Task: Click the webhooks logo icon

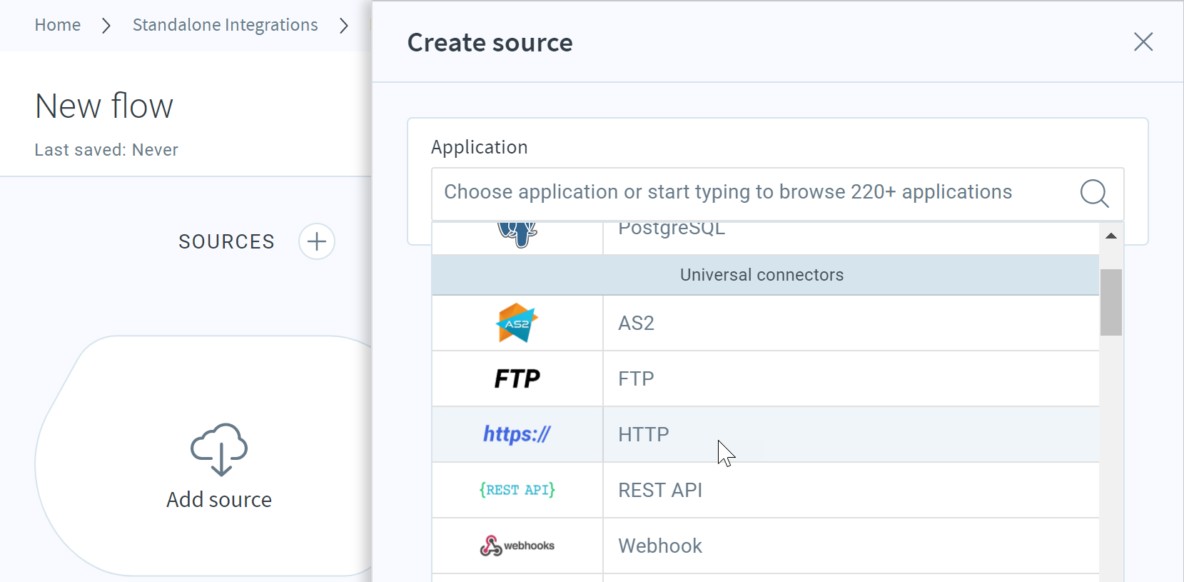Action: tap(517, 546)
